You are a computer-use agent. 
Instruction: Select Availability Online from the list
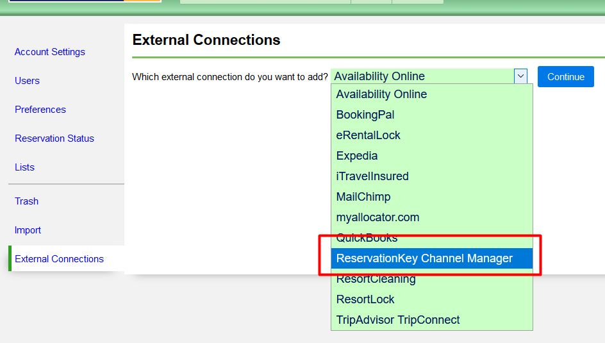381,94
